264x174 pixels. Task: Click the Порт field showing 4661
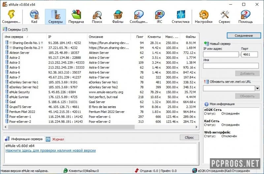[x=249, y=54]
